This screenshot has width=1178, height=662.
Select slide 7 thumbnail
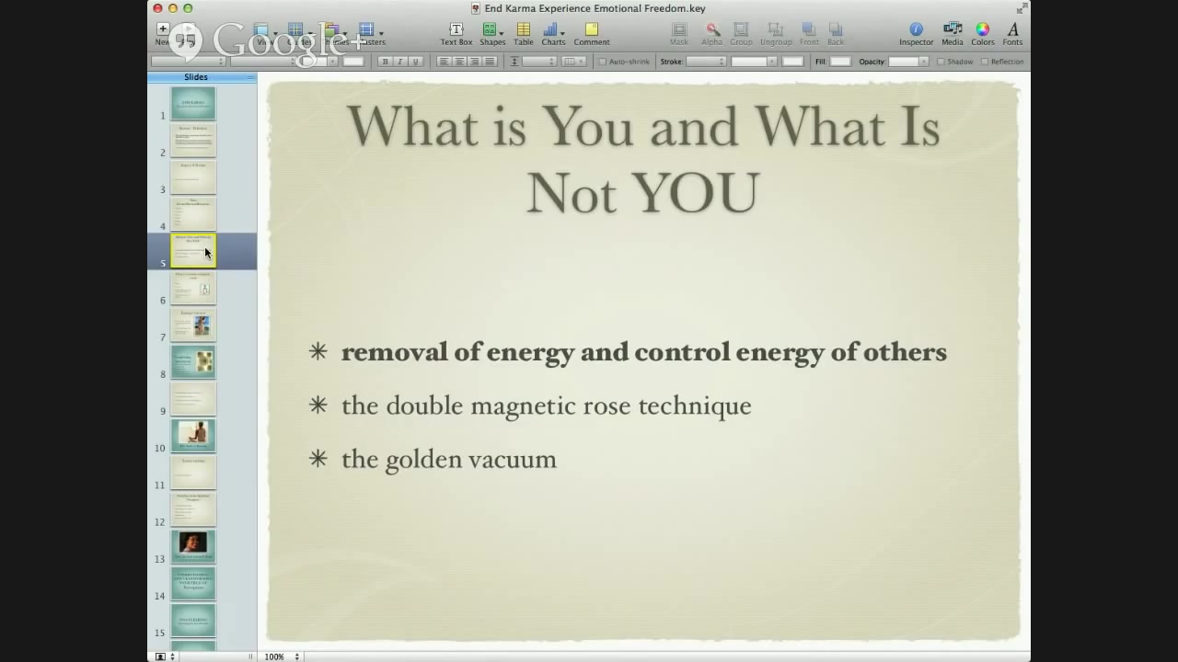(x=193, y=325)
